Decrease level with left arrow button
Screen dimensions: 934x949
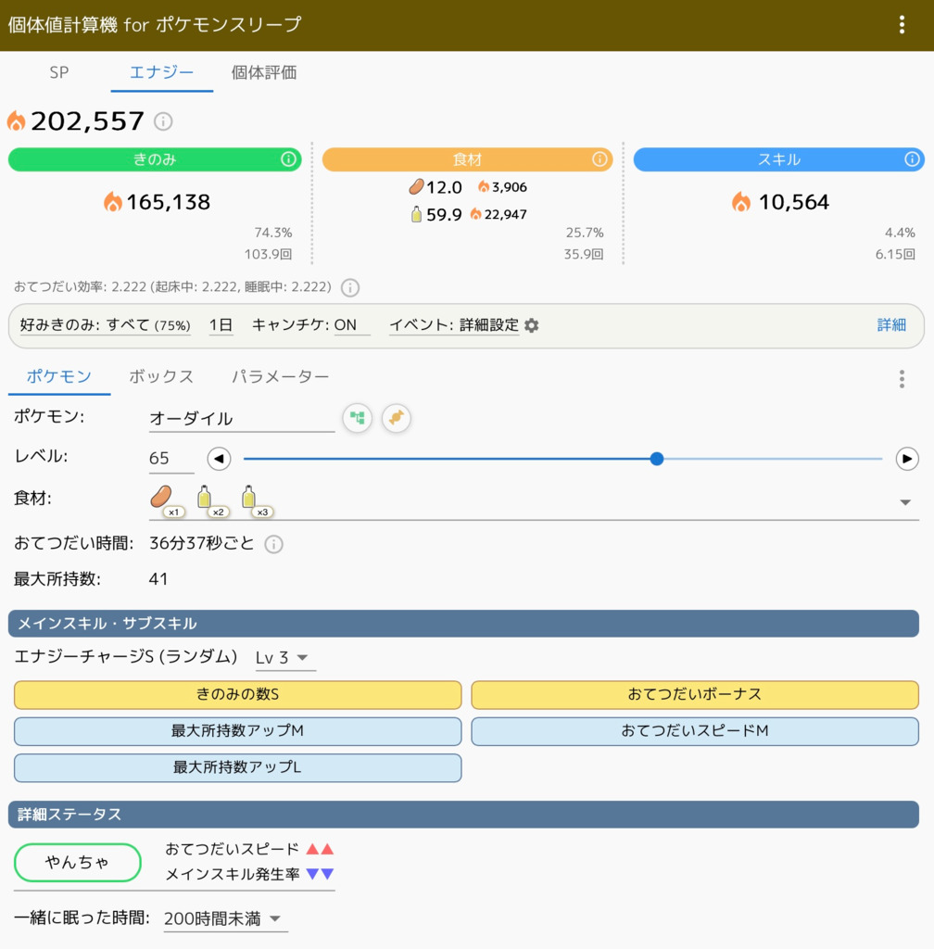[219, 459]
